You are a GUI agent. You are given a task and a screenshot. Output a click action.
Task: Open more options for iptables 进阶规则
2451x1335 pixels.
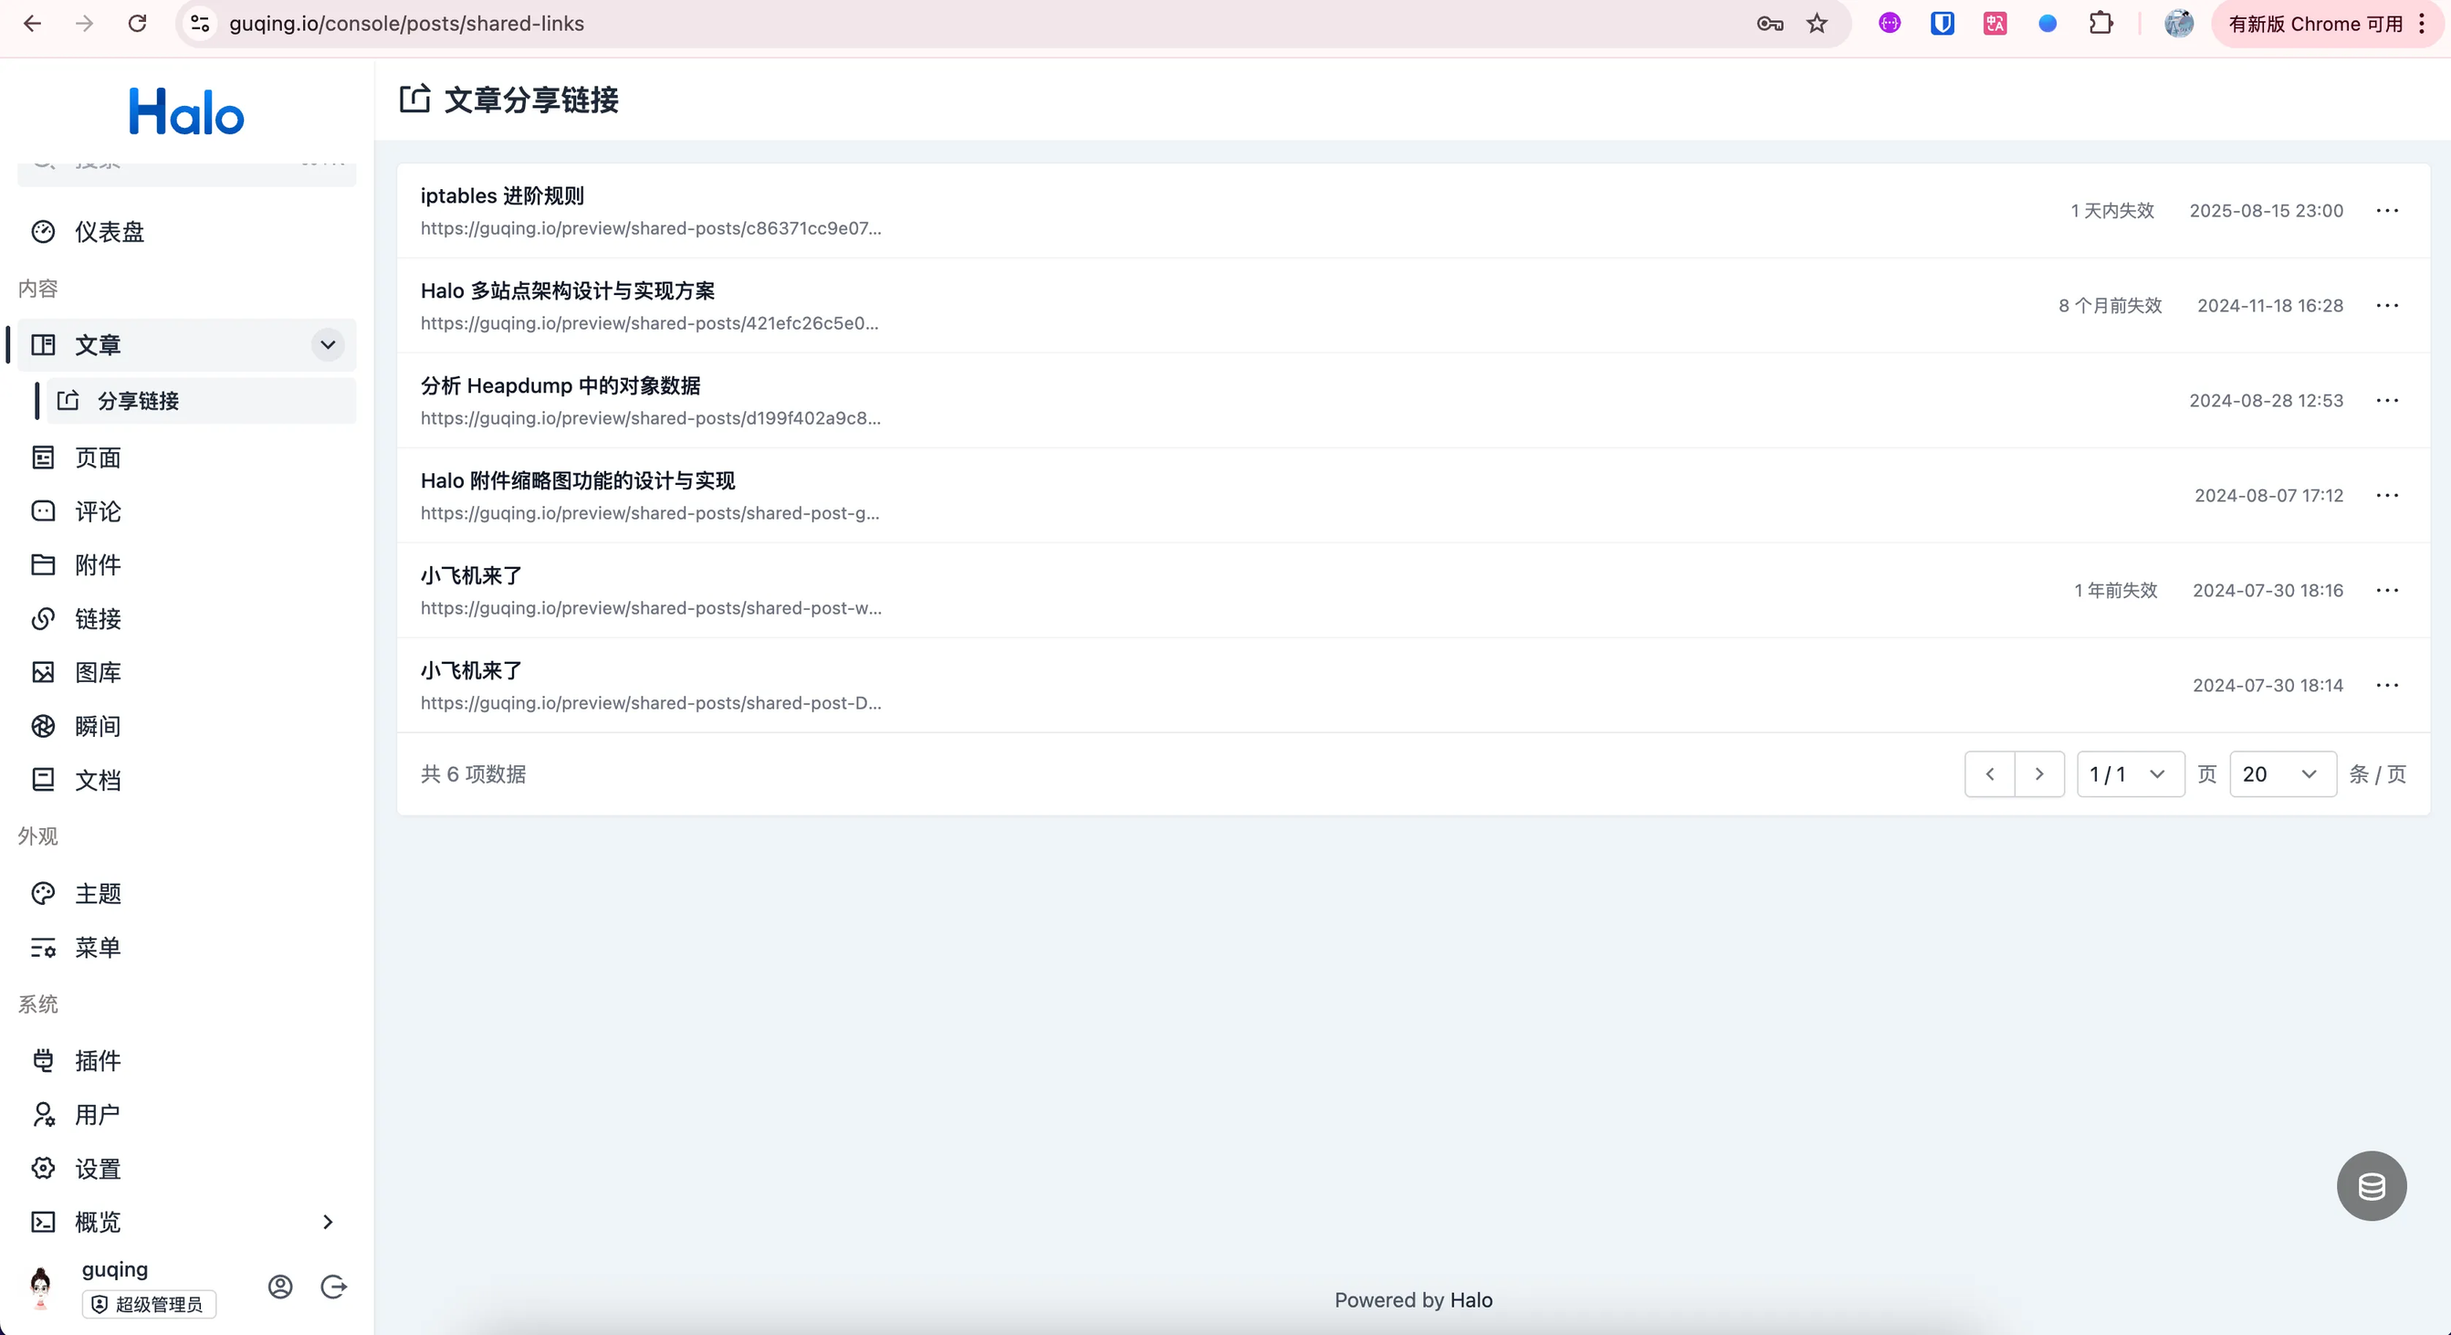pyautogui.click(x=2387, y=210)
